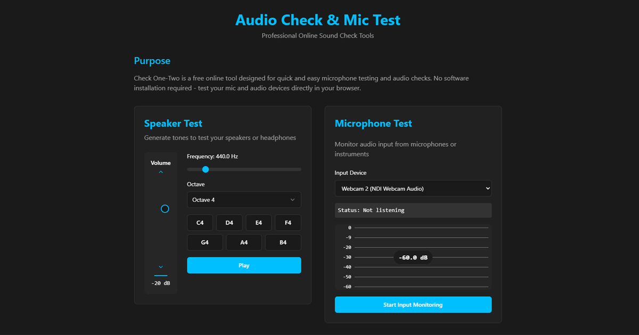
Task: Click the Status: Not listening indicator
Action: pyautogui.click(x=413, y=210)
